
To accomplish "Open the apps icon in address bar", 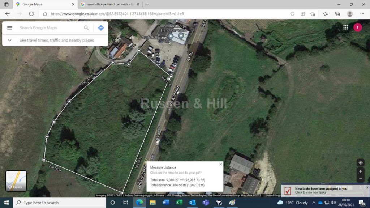I will pyautogui.click(x=303, y=14).
